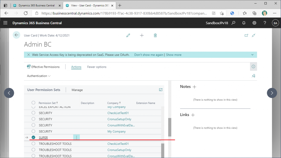Open the Manage menu for permission sets
This screenshot has width=281, height=158.
(77, 90)
